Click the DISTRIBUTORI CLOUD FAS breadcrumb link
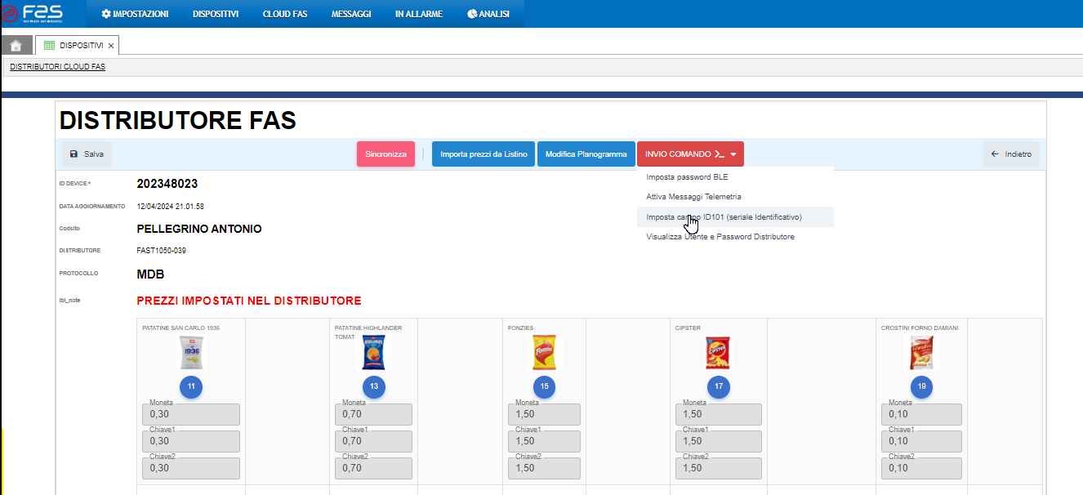Viewport: 1083px width, 495px height. [57, 67]
